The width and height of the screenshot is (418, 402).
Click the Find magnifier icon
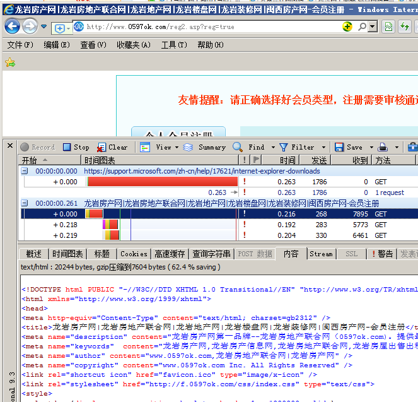(x=237, y=147)
